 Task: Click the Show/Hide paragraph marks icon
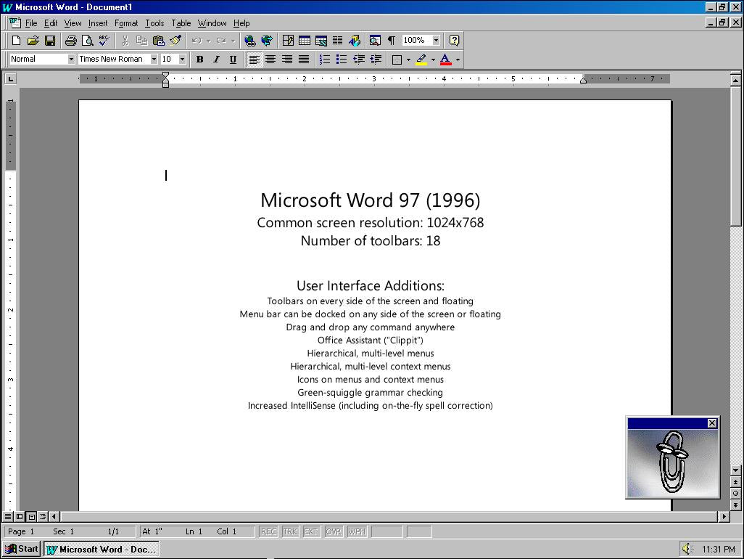click(392, 41)
